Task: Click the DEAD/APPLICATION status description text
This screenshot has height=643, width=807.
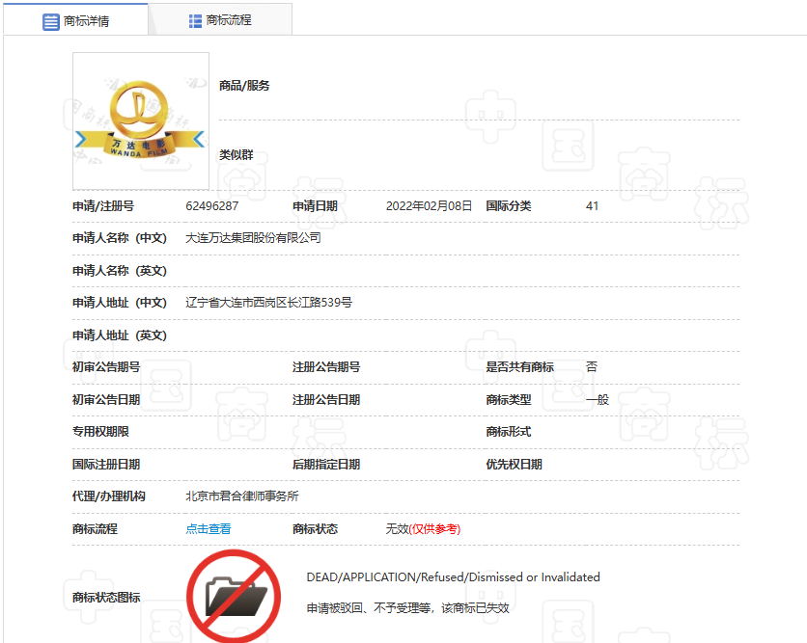Action: point(453,577)
